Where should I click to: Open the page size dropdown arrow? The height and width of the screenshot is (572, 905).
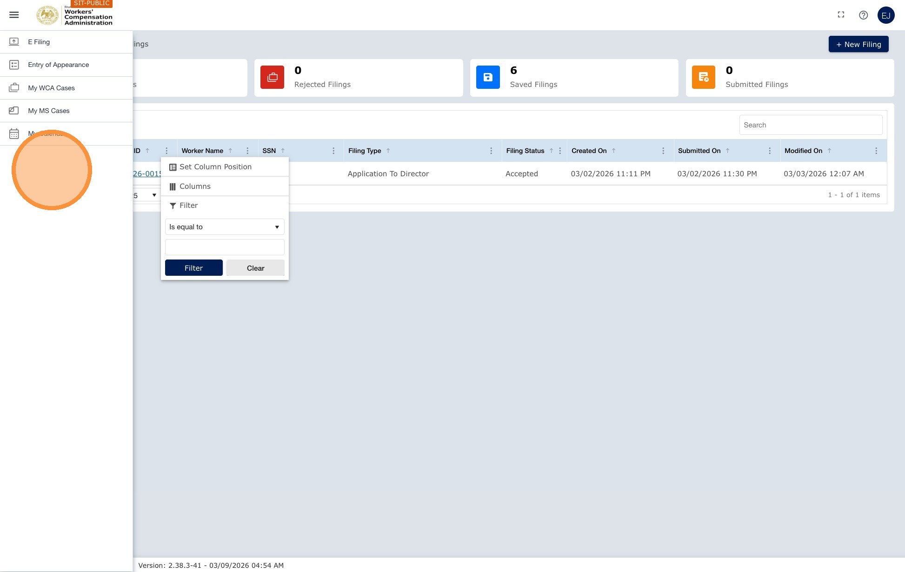[154, 195]
